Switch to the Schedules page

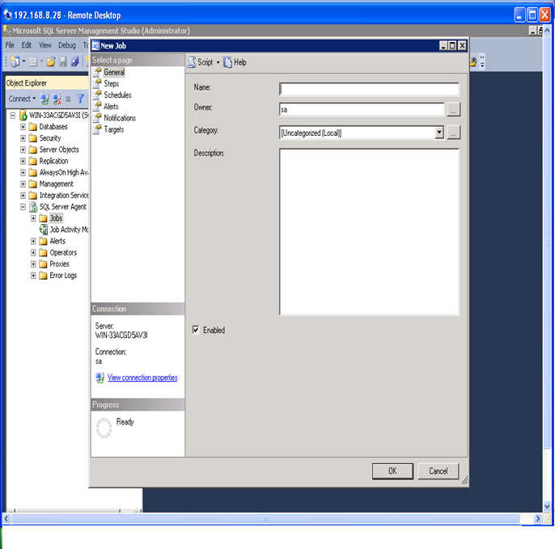(x=117, y=95)
